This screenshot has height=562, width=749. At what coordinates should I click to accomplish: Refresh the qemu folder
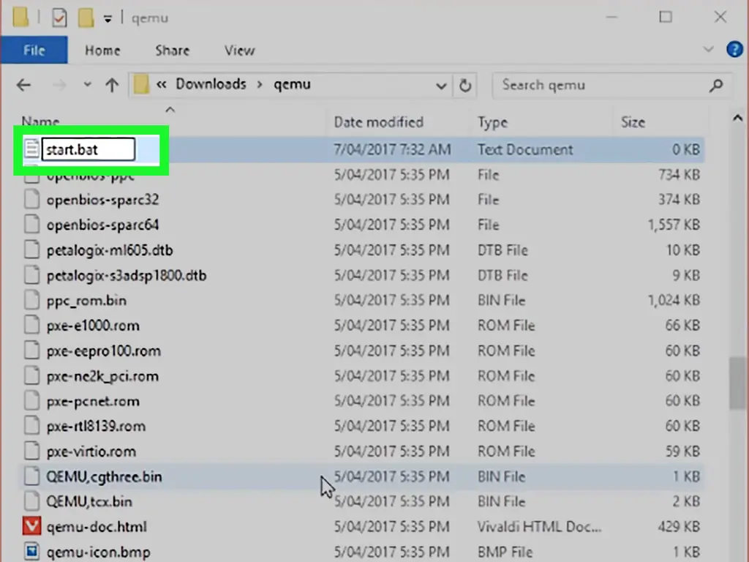click(464, 86)
